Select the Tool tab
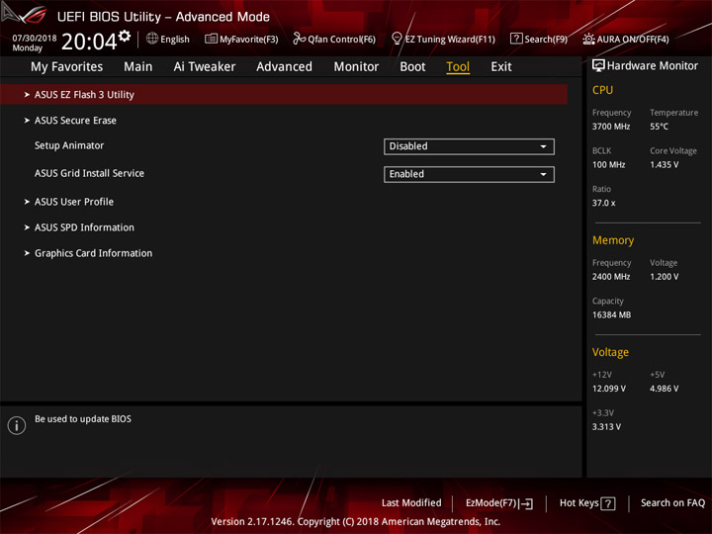This screenshot has width=712, height=534. coord(458,67)
